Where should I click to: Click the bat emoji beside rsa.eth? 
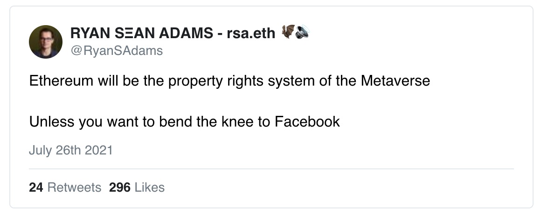(x=288, y=32)
